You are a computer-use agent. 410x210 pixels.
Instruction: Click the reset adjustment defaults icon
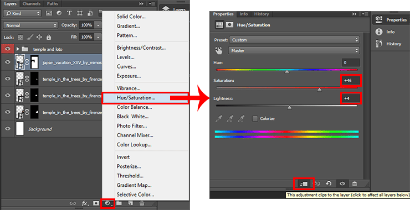pyautogui.click(x=329, y=183)
